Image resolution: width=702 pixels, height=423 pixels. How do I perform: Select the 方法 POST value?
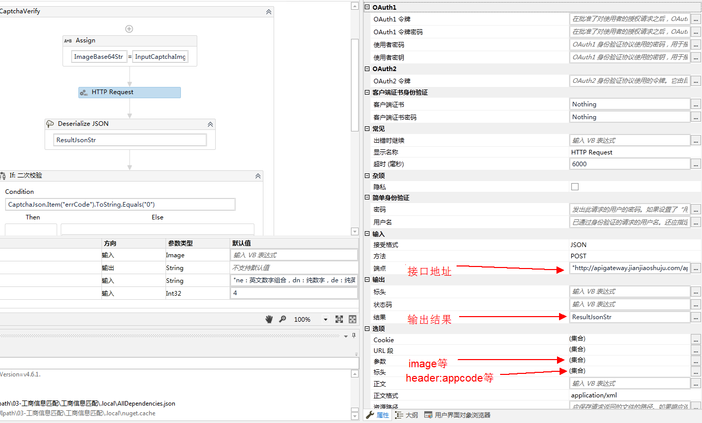[579, 256]
